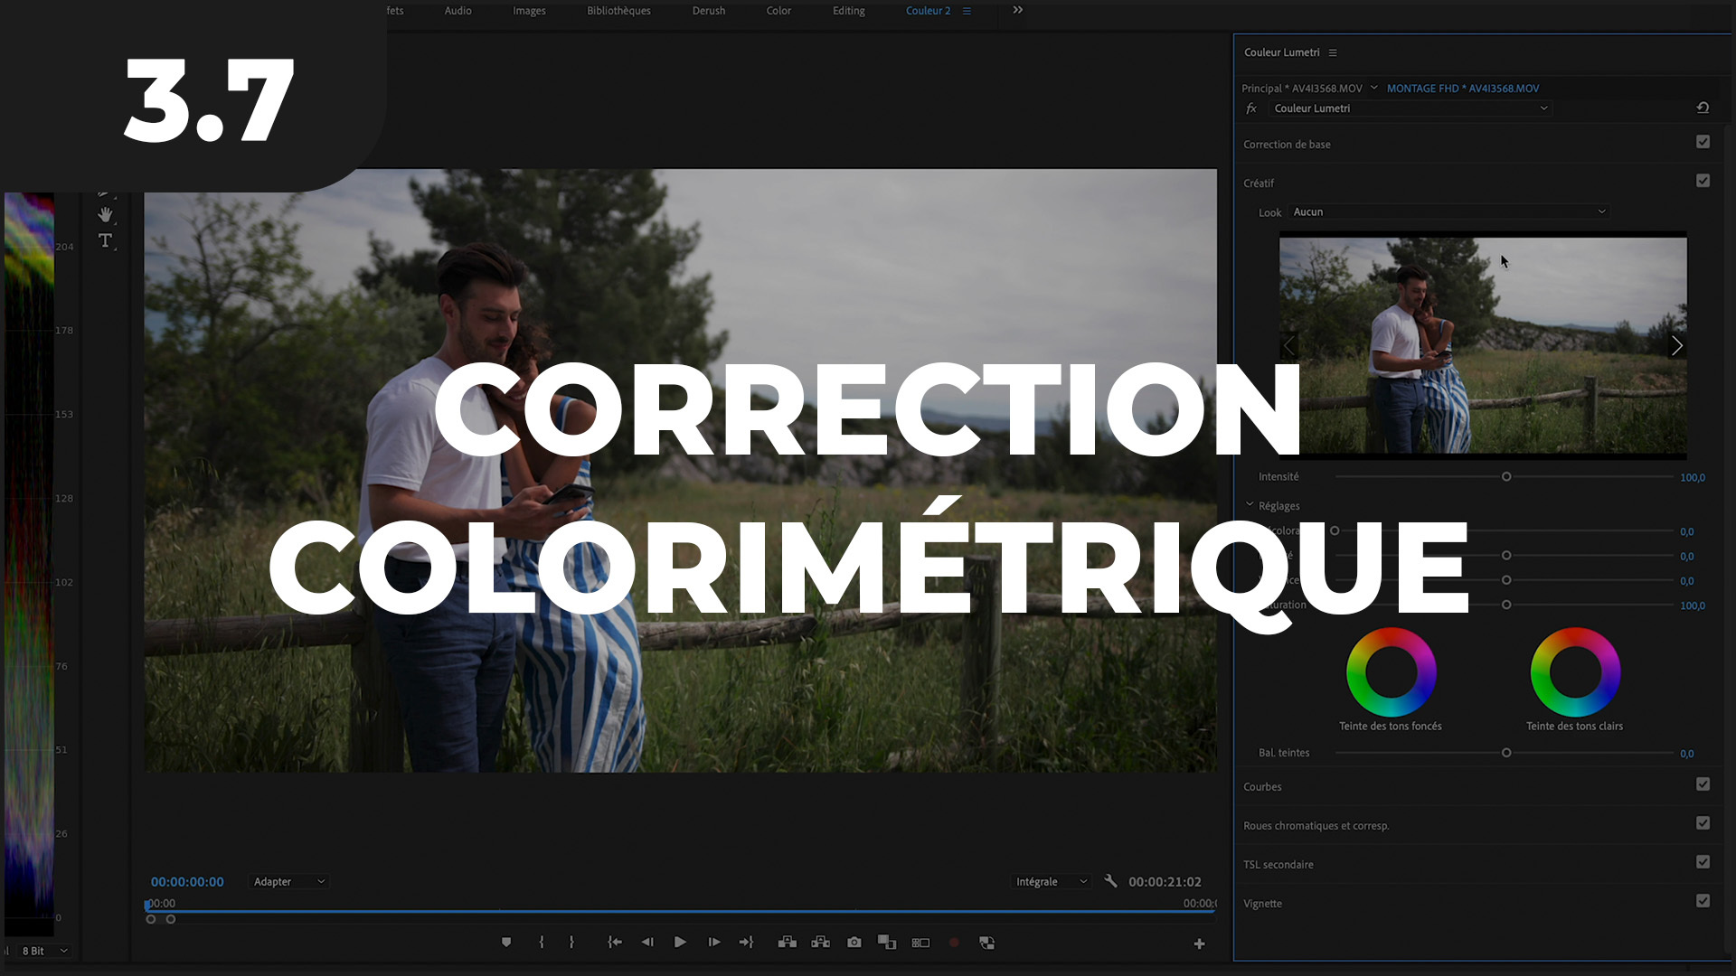This screenshot has height=976, width=1736.
Task: Expand the Vignette section header
Action: tap(1262, 904)
